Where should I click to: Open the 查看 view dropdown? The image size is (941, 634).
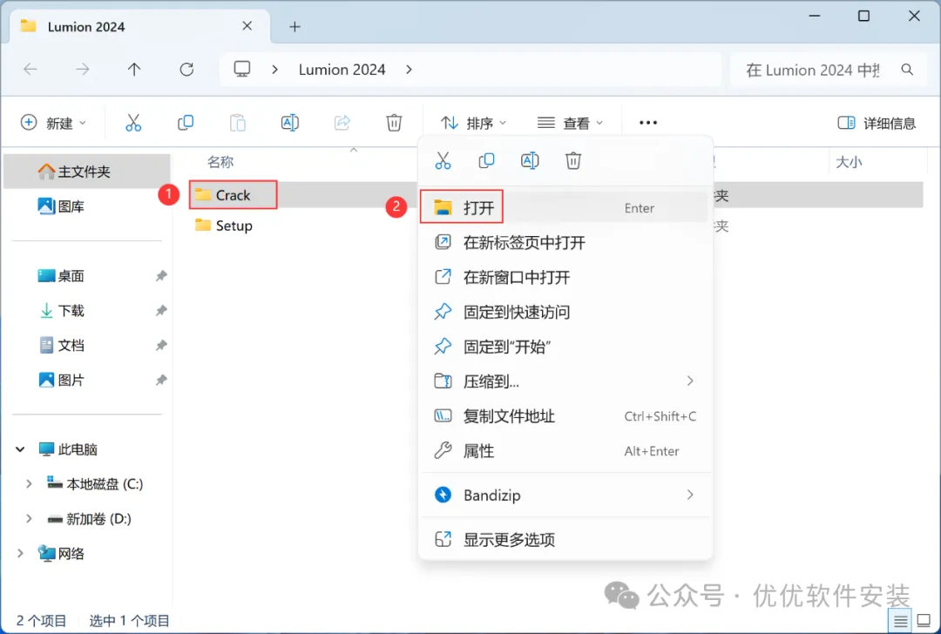click(570, 123)
